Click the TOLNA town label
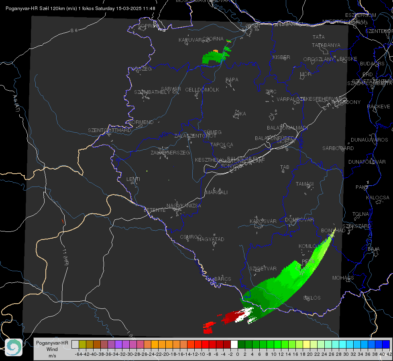This screenshot has width=393, height=361. (x=360, y=214)
